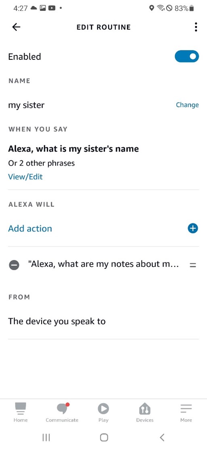Tap the Android recent apps button
The height and width of the screenshot is (449, 207).
[46, 437]
